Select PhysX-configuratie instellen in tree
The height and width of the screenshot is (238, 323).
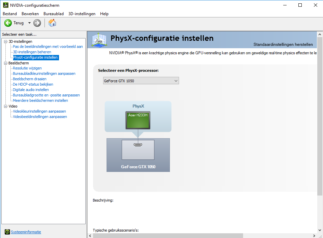tap(36, 57)
